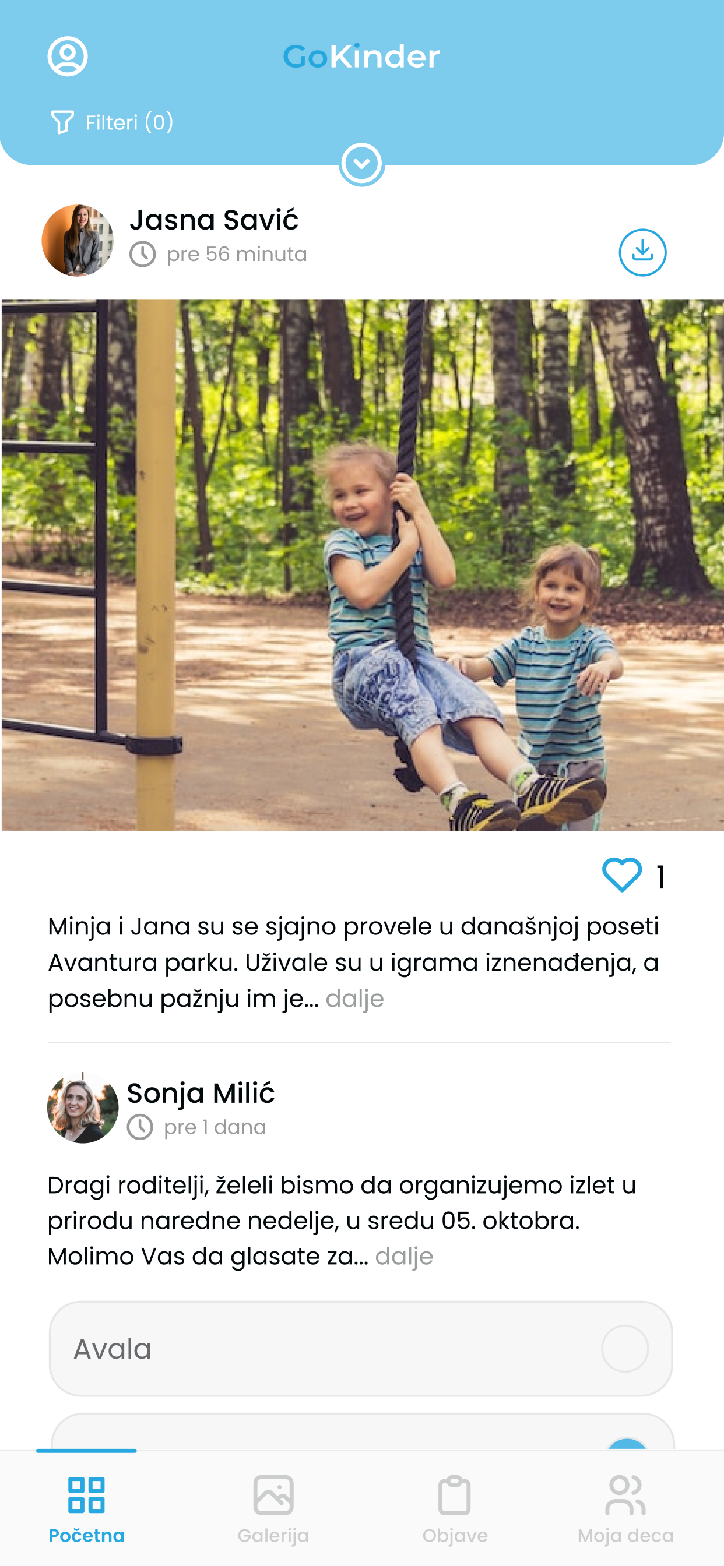Switch to the Galerija tab label

coord(273,1536)
